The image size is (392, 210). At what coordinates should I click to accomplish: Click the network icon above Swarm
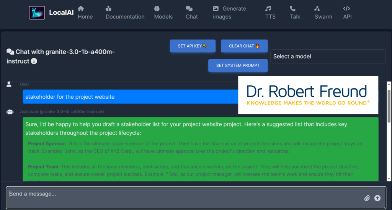(317, 8)
